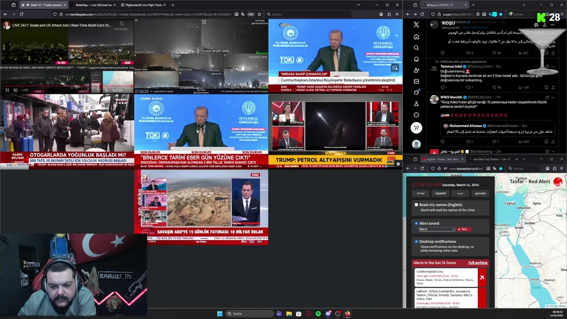Open the 90% zoom level indicator

251,14
